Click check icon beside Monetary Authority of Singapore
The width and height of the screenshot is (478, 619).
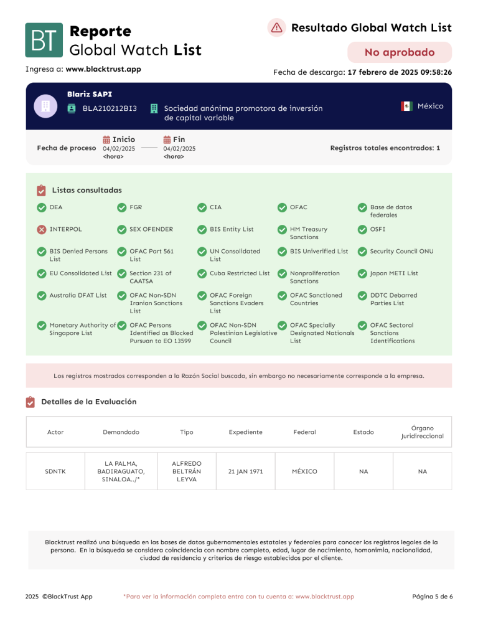(x=42, y=326)
